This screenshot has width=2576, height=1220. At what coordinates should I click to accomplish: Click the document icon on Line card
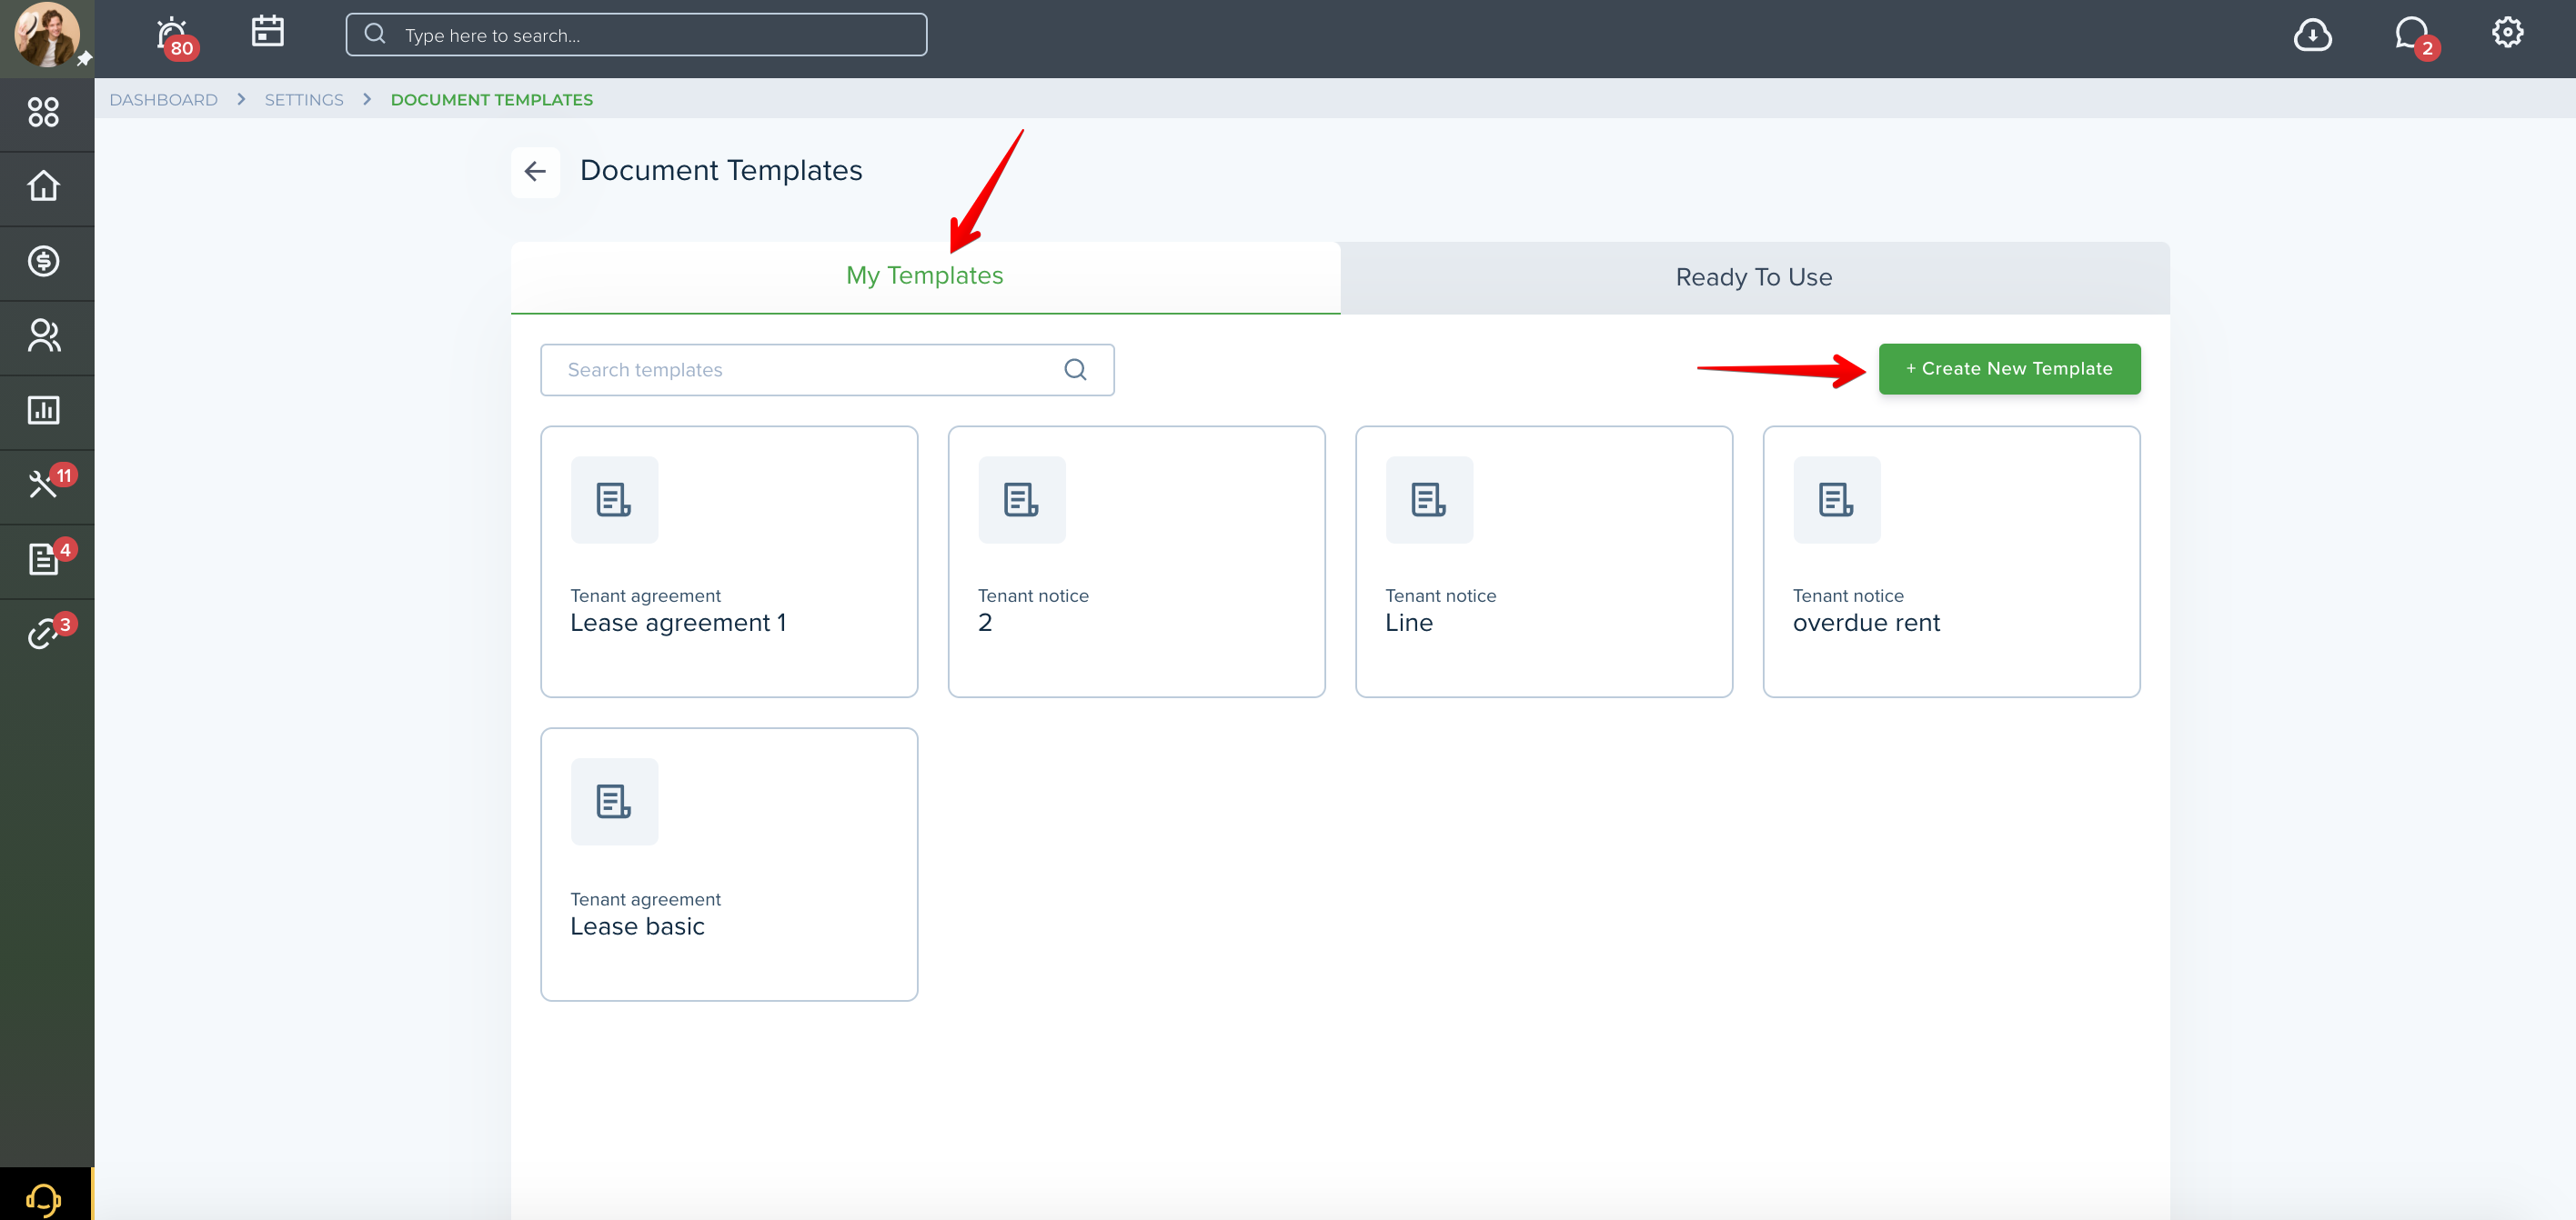1429,500
